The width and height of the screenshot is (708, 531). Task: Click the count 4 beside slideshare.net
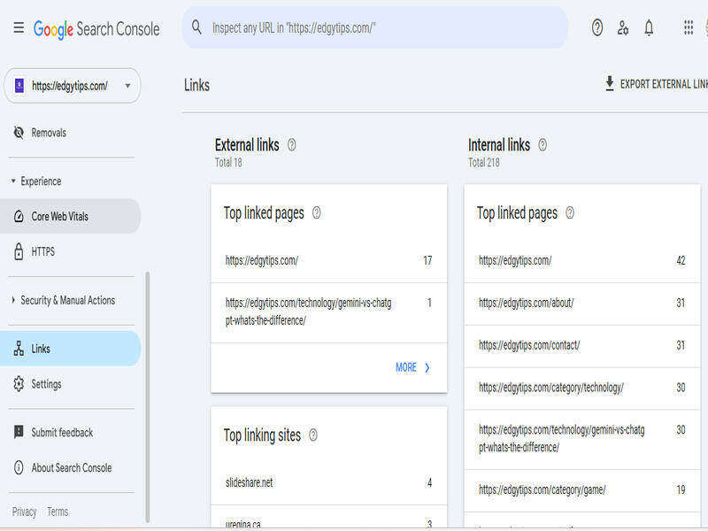click(x=429, y=482)
